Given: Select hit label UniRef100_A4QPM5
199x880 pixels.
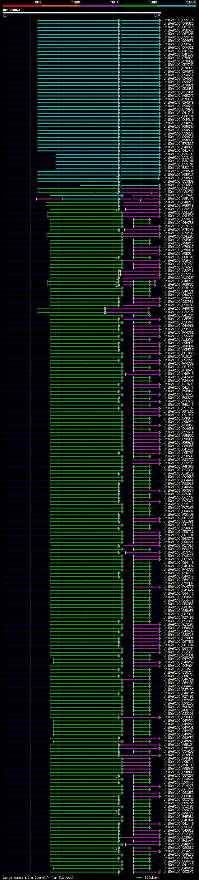Looking at the screenshot, I should point(178,308).
